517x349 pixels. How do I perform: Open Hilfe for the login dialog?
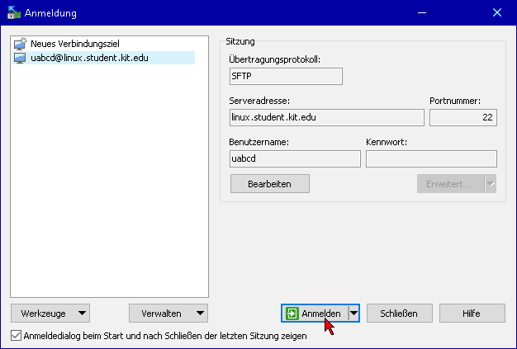coord(472,314)
